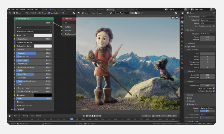
Task: Select the Render properties tab icon
Action: 182,22
